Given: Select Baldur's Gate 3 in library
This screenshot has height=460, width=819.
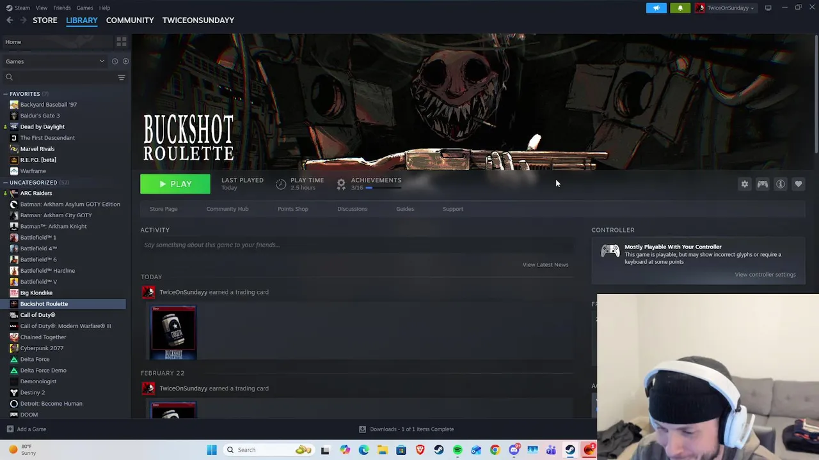Looking at the screenshot, I should click(40, 116).
